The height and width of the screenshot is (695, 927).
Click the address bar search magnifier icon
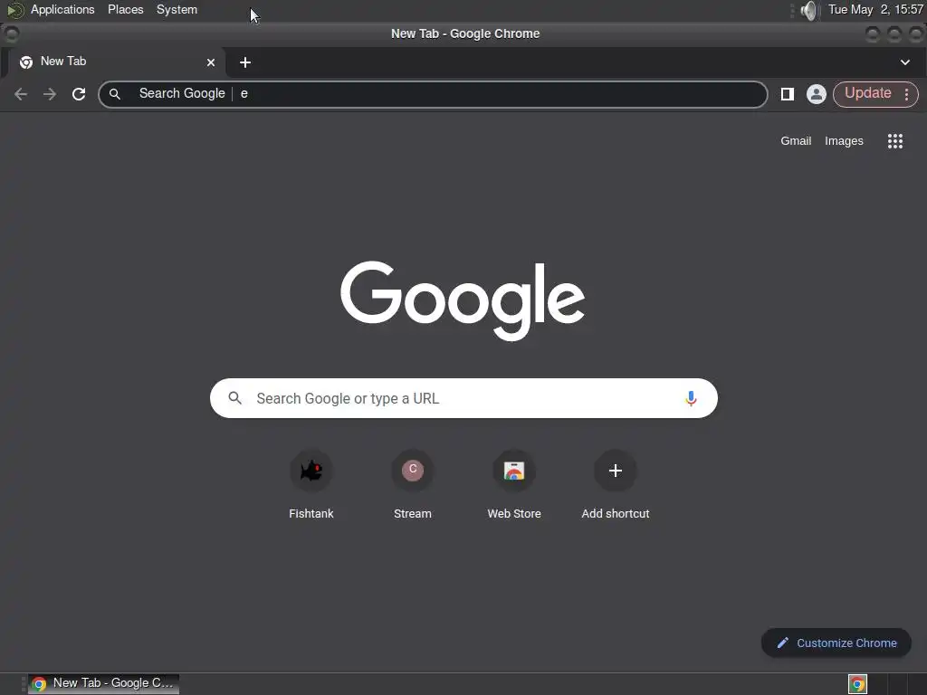pos(115,94)
